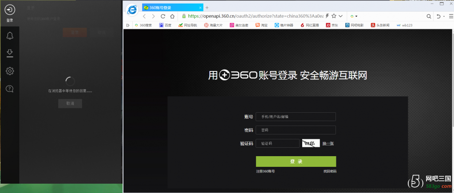Viewport: 454px width, 193px height.
Task: Open 注册360账号 registration link
Action: pyautogui.click(x=265, y=171)
